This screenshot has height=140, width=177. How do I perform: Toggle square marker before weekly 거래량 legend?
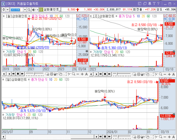pos(91,52)
